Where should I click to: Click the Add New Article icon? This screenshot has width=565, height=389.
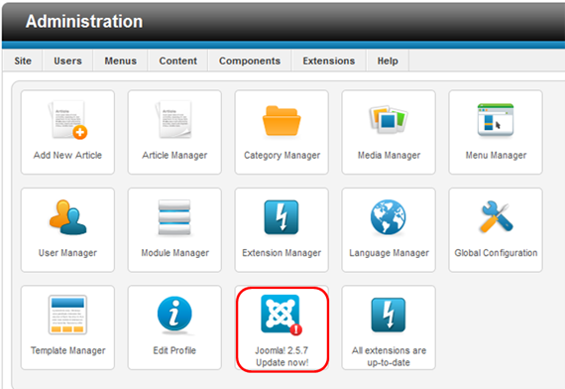pos(68,120)
